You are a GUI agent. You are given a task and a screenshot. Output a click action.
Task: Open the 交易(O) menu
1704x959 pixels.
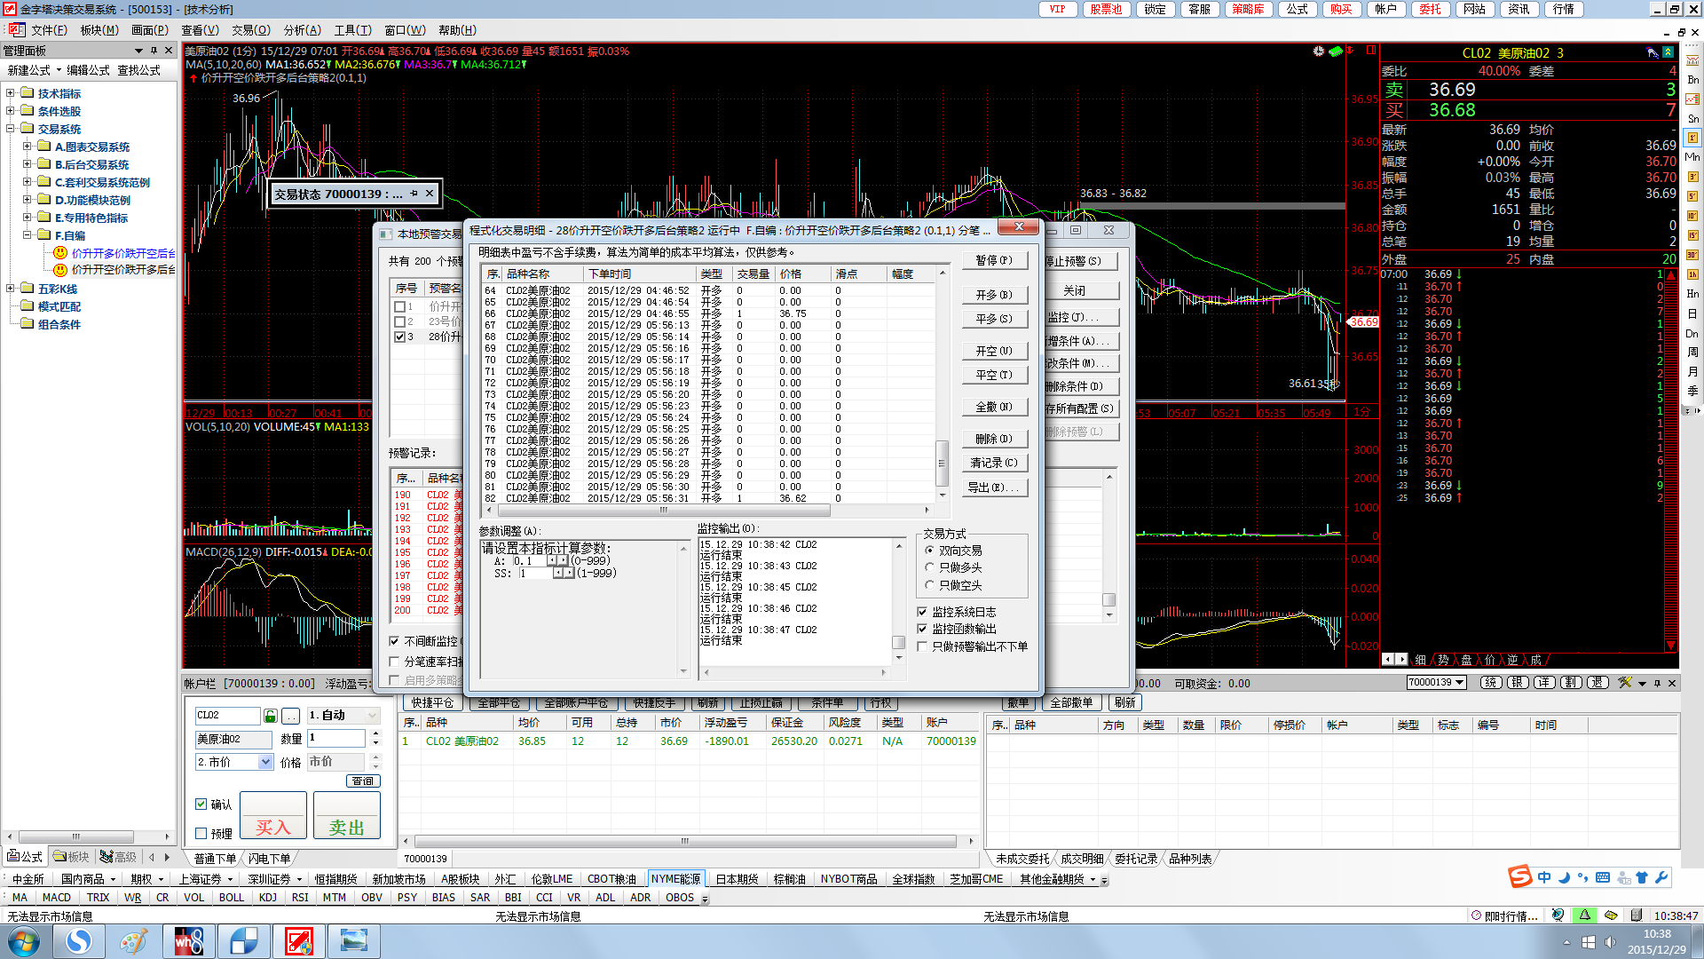click(251, 30)
